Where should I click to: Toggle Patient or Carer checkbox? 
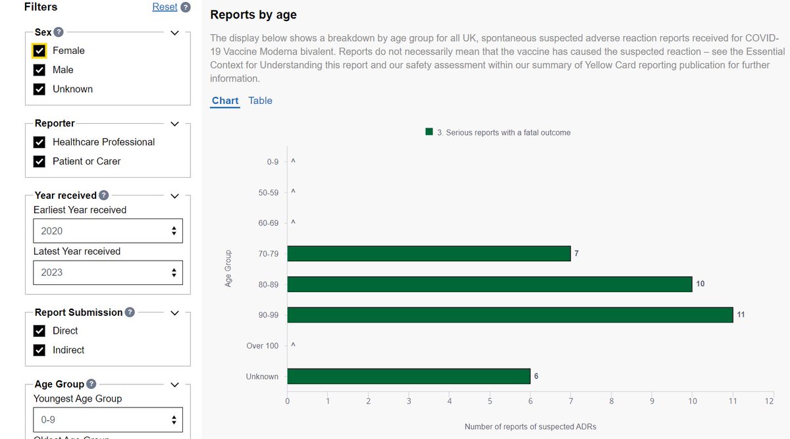39,161
